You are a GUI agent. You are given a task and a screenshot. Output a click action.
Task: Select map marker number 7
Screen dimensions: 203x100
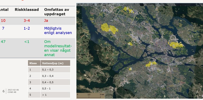pos(114,30)
